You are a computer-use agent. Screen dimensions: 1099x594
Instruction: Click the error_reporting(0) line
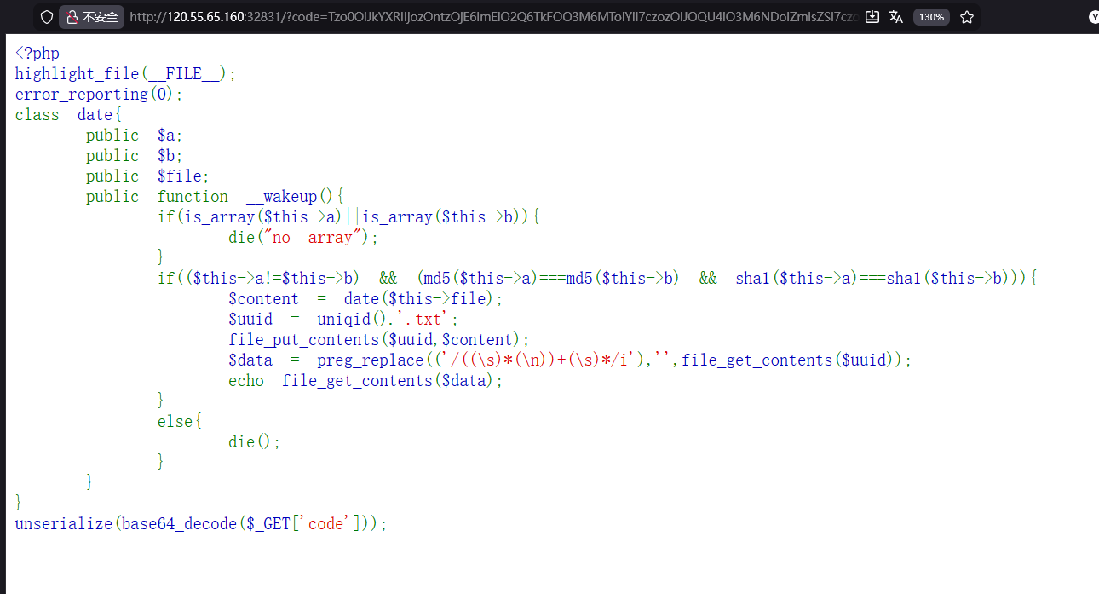point(99,95)
